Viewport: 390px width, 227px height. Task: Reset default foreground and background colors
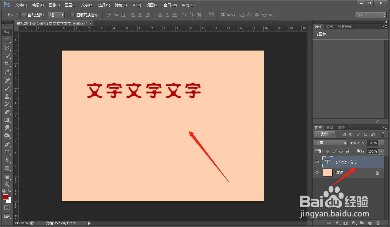[4, 191]
